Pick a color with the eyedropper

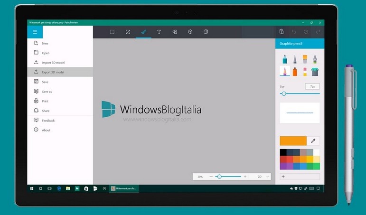pyautogui.click(x=313, y=141)
